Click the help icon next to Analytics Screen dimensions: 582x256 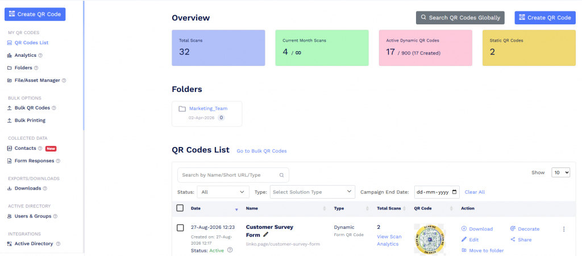point(40,55)
